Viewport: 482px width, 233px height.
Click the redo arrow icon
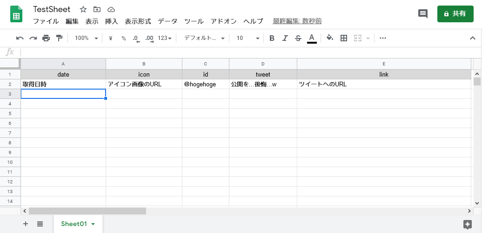[x=33, y=39]
